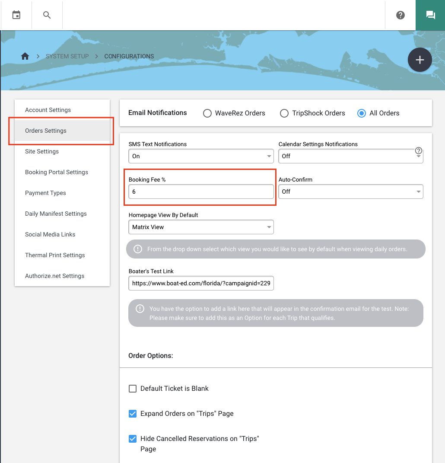This screenshot has height=463, width=445.
Task: Click the Boater's Test Link field
Action: [201, 283]
